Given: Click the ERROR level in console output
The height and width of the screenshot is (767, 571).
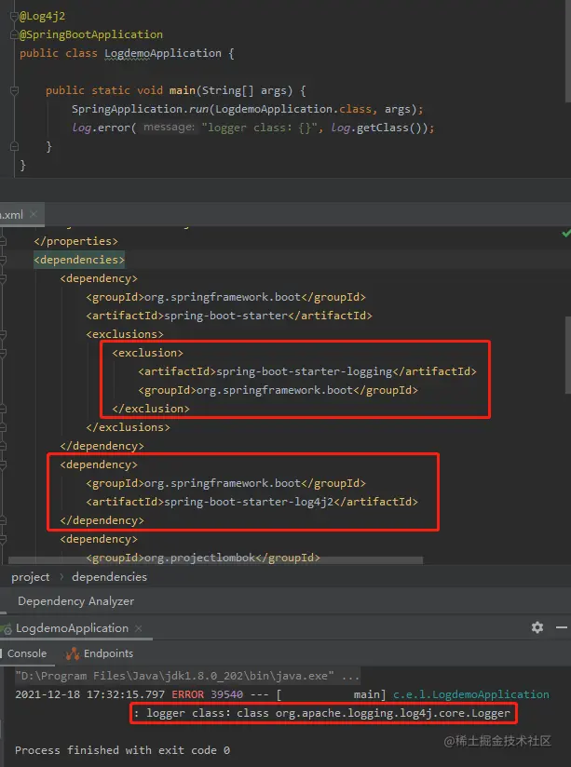Looking at the screenshot, I should (x=187, y=694).
